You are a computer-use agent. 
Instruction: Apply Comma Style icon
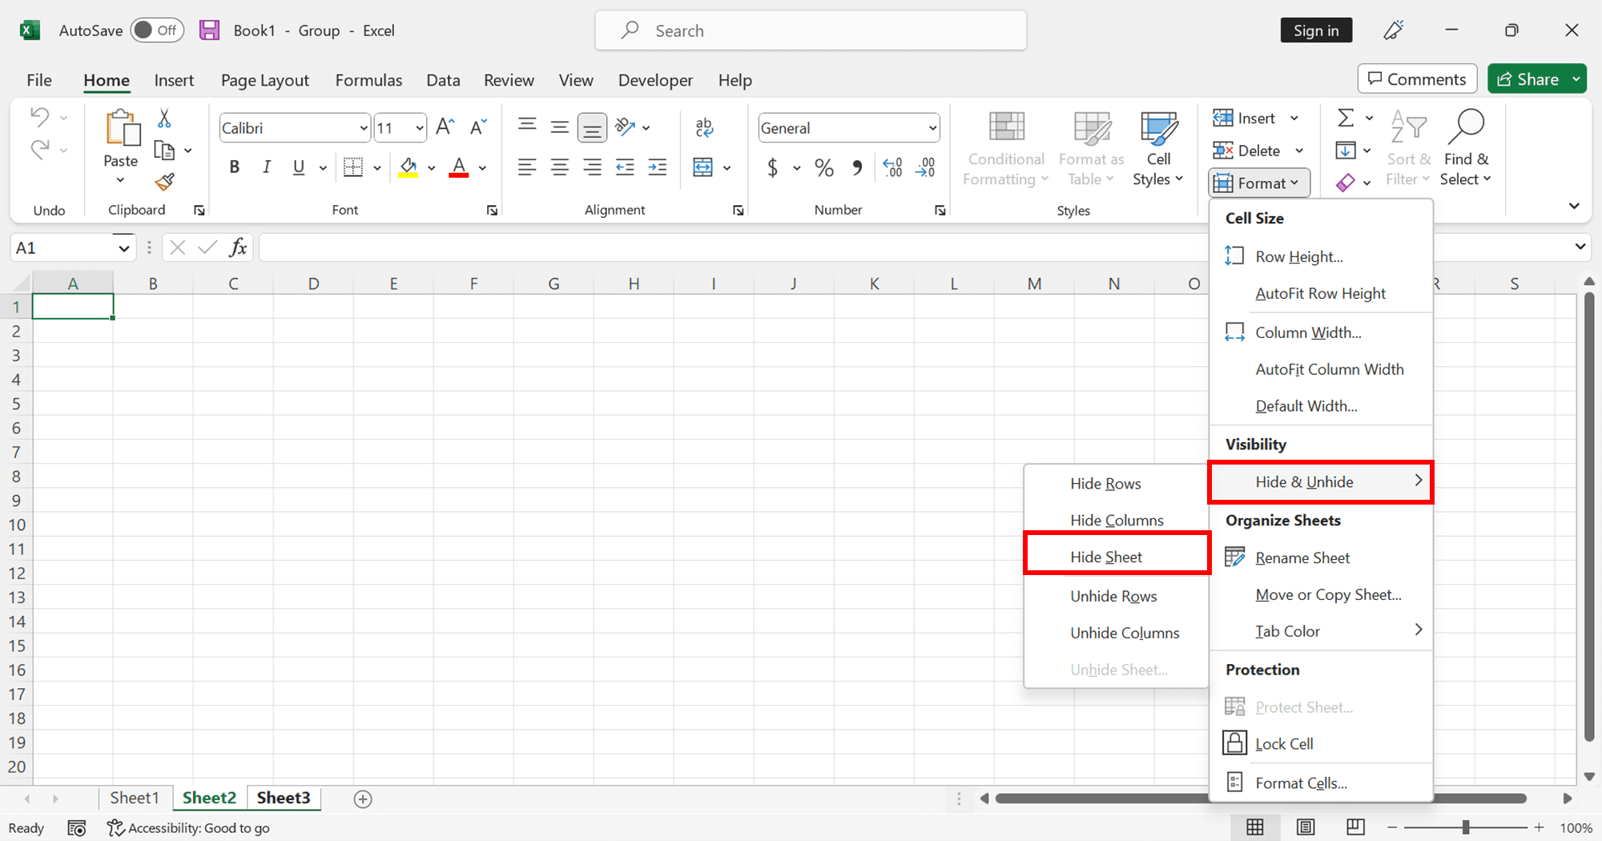coord(857,167)
